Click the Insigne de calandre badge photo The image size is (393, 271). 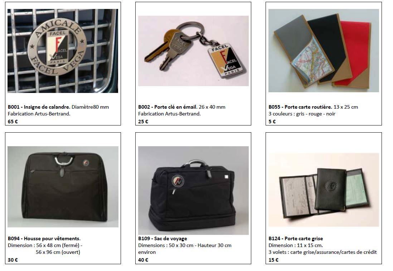(63, 51)
